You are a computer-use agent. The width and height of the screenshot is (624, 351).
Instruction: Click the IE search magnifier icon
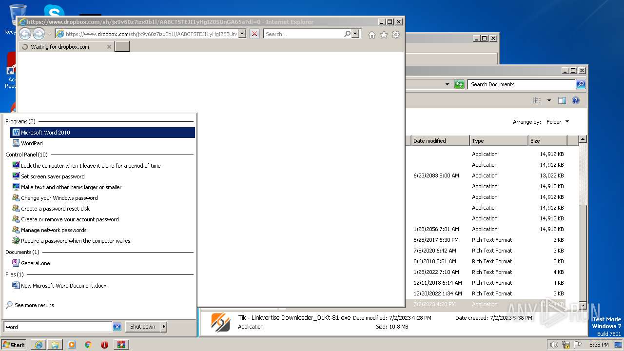coord(347,34)
